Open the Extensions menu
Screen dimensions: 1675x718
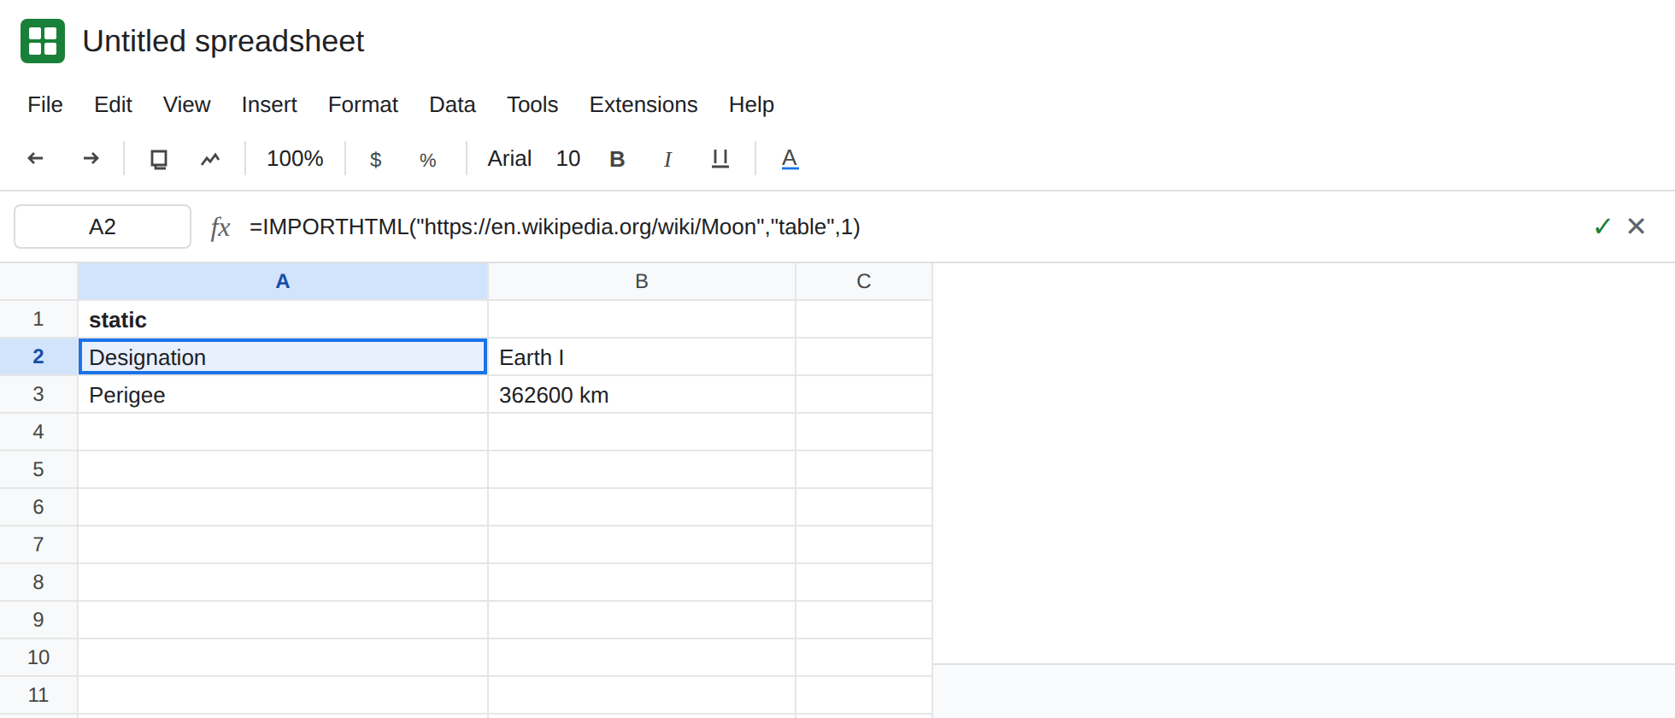[x=644, y=104]
